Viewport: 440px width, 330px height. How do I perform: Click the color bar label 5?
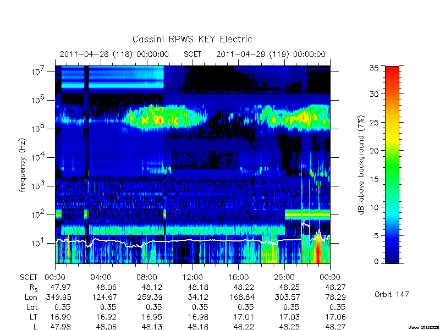click(x=376, y=236)
